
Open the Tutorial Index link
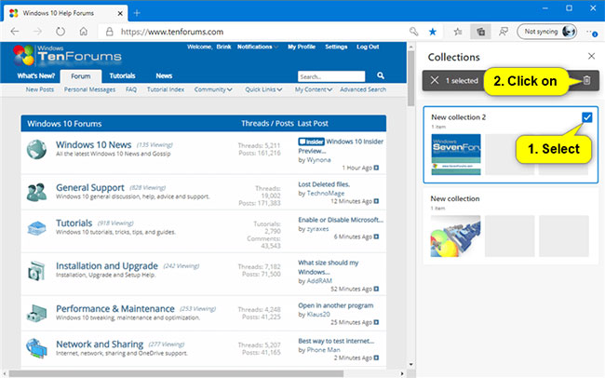coord(166,89)
